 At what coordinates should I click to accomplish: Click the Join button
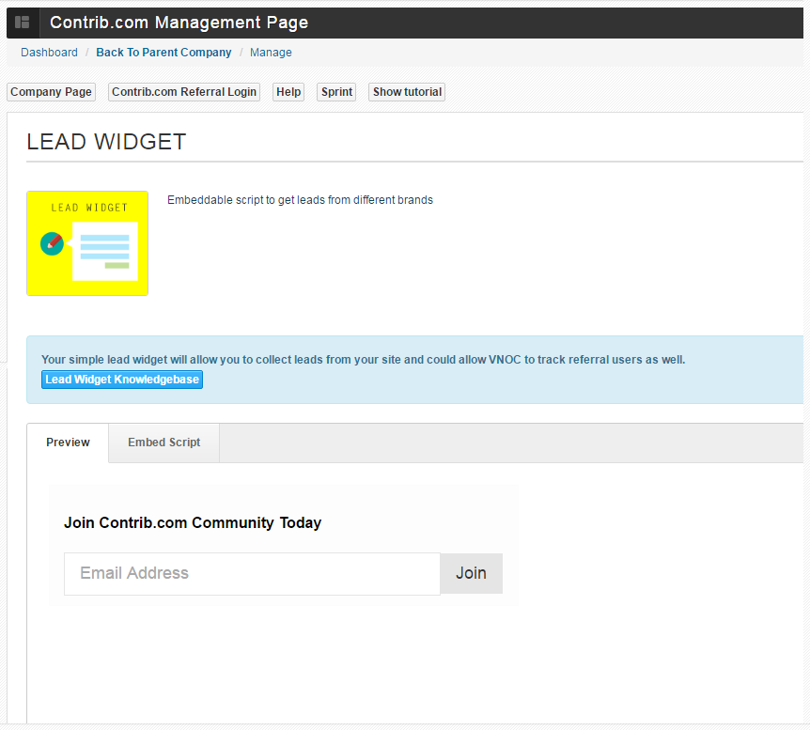point(471,573)
